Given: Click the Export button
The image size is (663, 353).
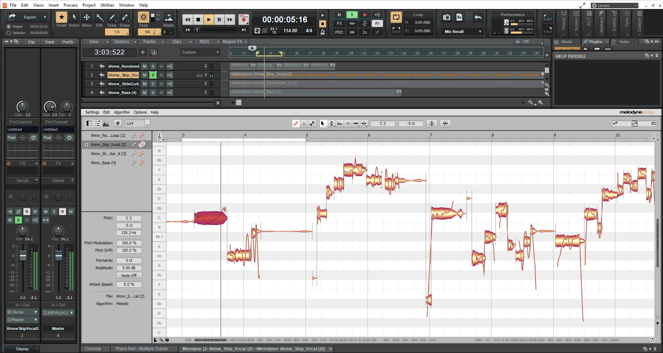Looking at the screenshot, I should [30, 17].
